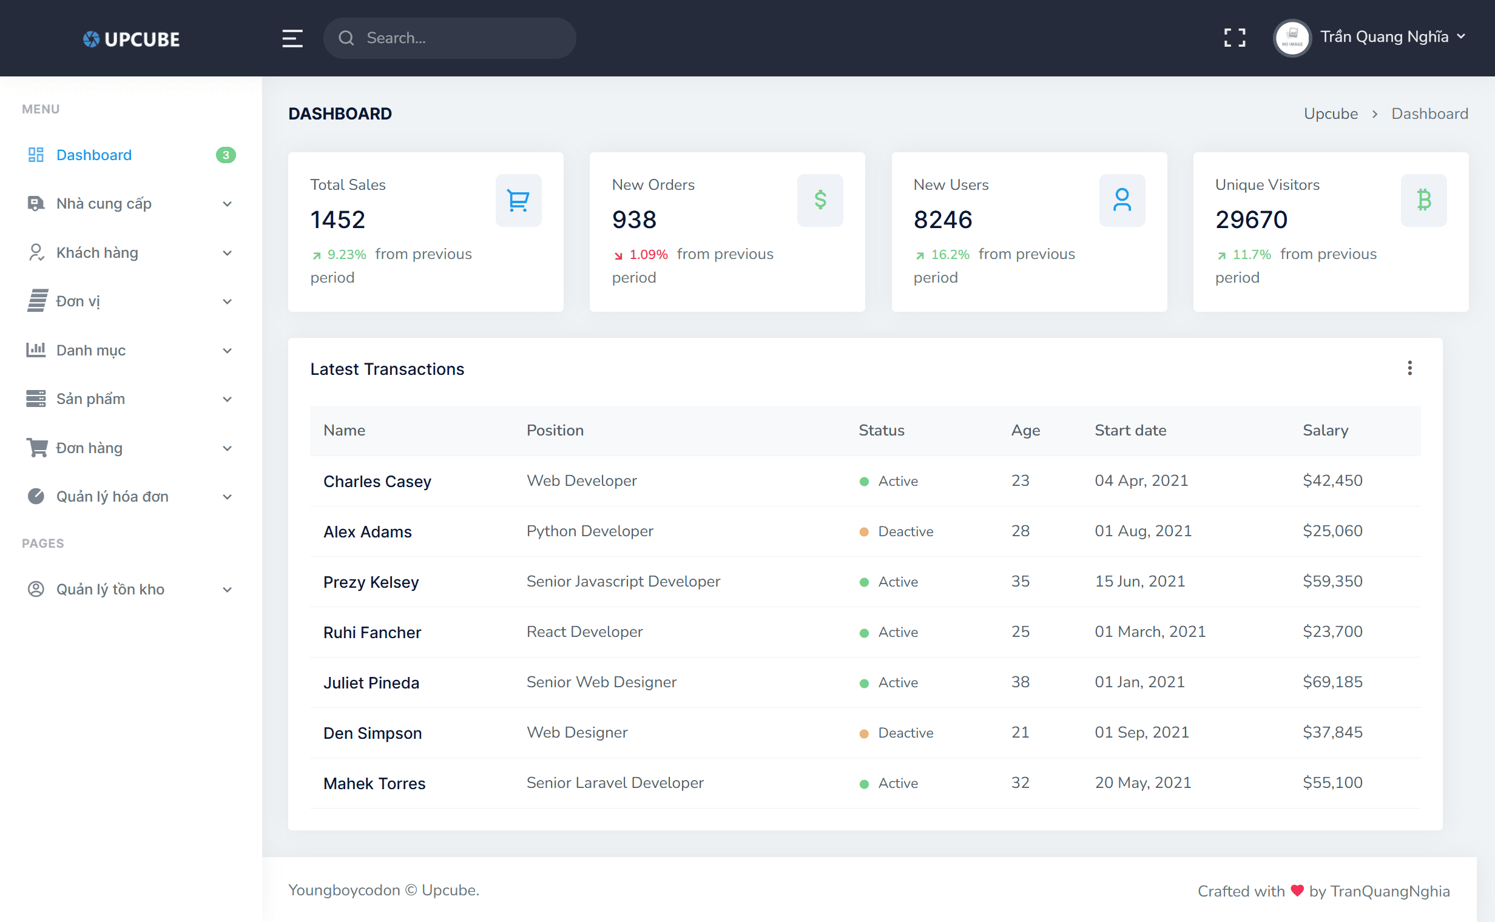Viewport: 1495px width, 922px height.
Task: Expand Nhà cung cấp chevron
Action: pos(227,204)
